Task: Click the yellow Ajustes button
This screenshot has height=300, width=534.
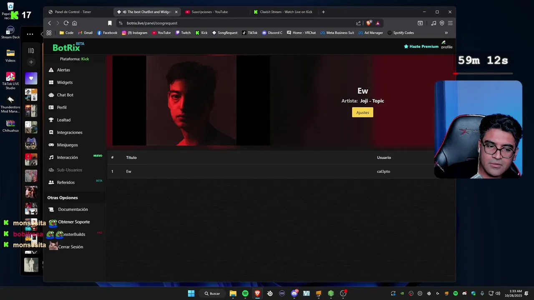Action: (363, 112)
